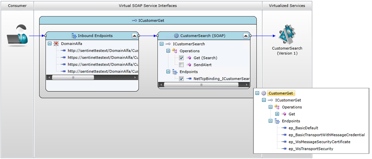Click the Inbound Endpoints horizontal scrollbar thumb

tap(73, 77)
